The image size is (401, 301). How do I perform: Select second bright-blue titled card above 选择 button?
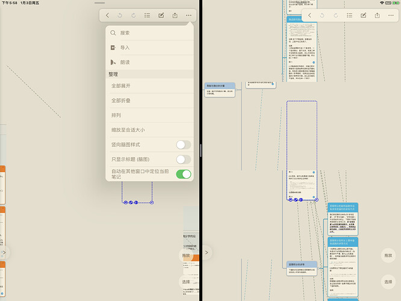click(343, 267)
